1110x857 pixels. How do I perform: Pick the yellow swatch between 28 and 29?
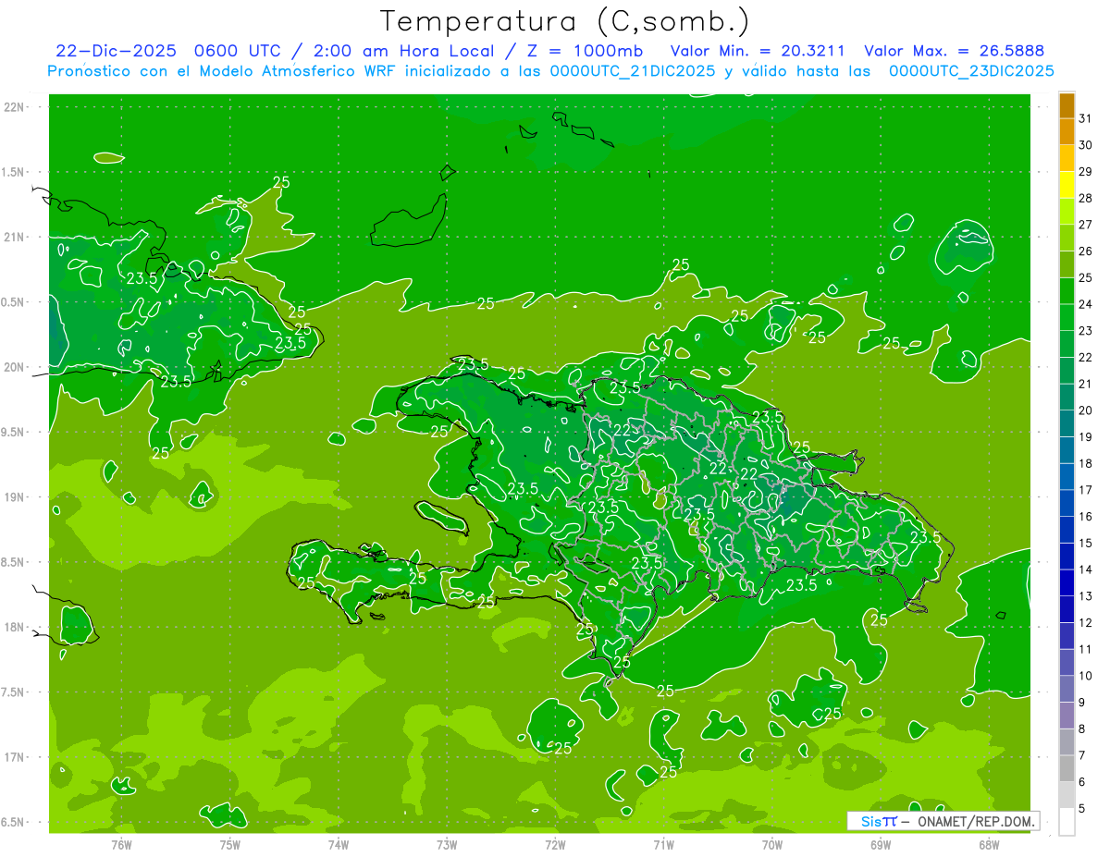(x=1067, y=185)
